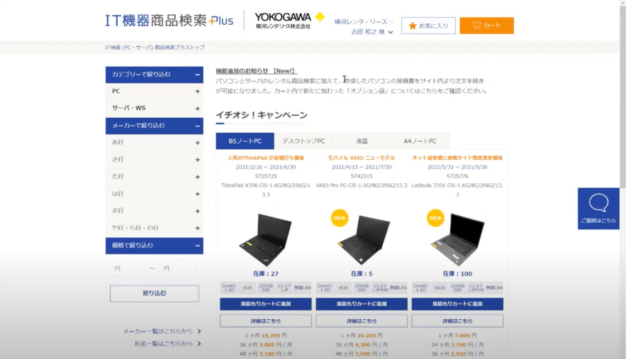Click the YOKOGAWA company logo
The height and width of the screenshot is (359, 627).
point(289,20)
